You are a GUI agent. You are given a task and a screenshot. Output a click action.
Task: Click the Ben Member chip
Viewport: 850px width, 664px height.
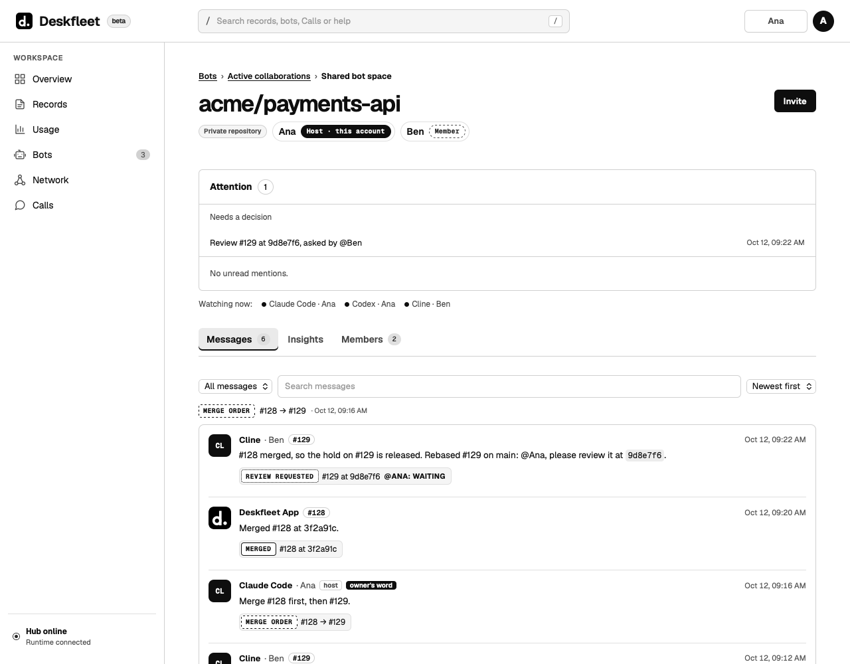(x=435, y=131)
